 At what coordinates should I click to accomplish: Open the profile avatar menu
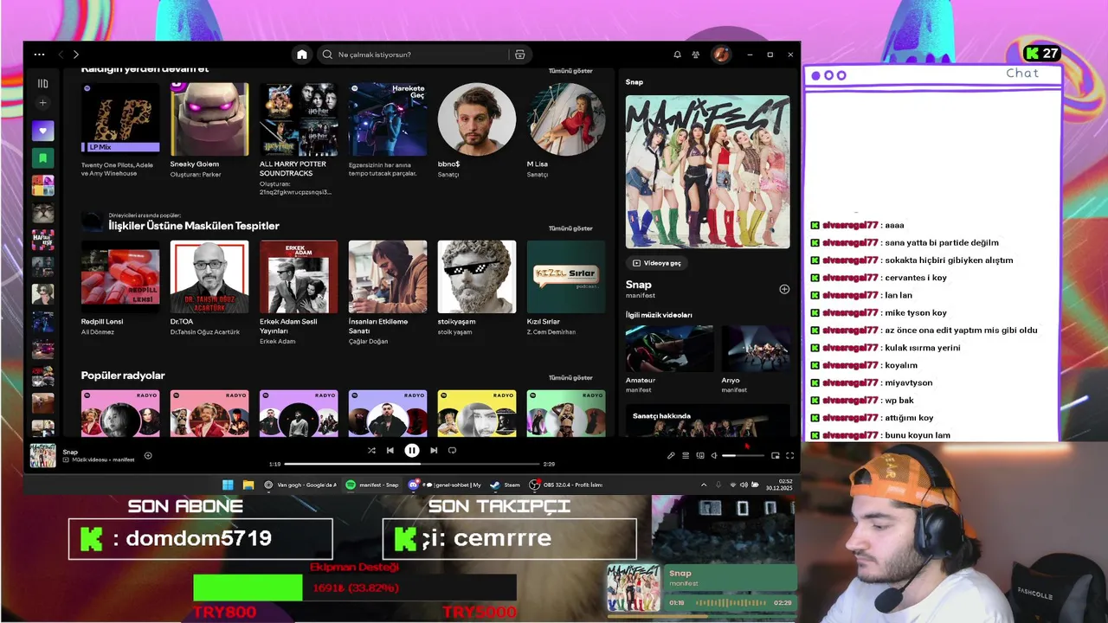[720, 55]
